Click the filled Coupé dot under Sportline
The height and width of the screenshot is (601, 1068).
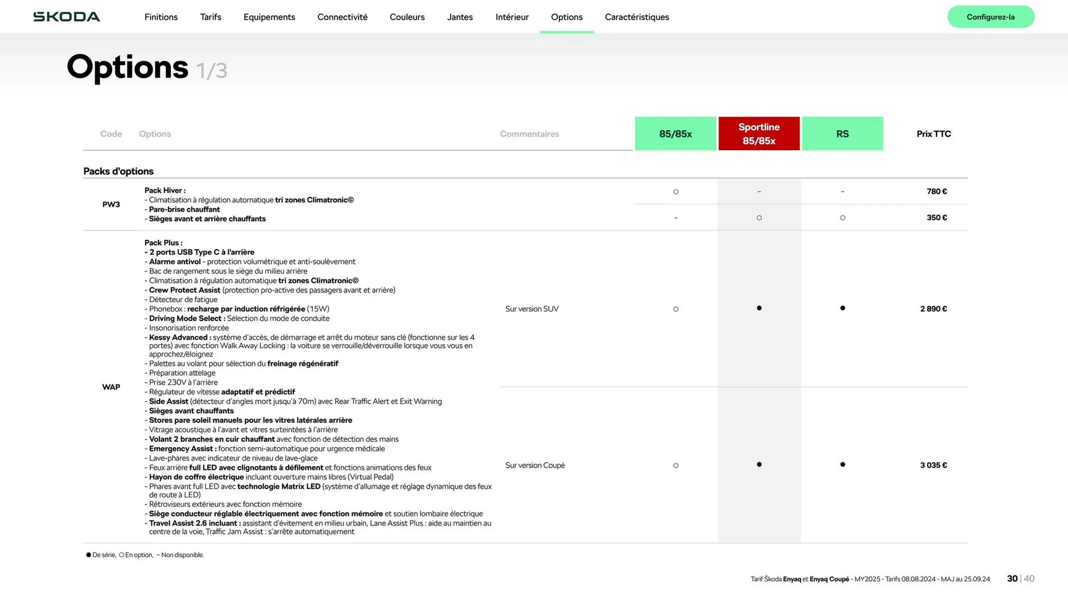pos(759,464)
